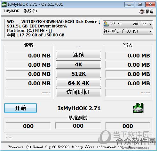Click the 读取 sequential read result field
The image size is (157, 151).
[28, 56]
